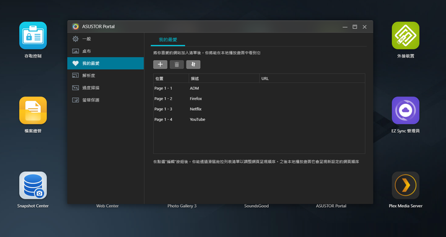Select 過度掃描 overscan in sidebar
The width and height of the screenshot is (446, 237).
tap(105, 88)
